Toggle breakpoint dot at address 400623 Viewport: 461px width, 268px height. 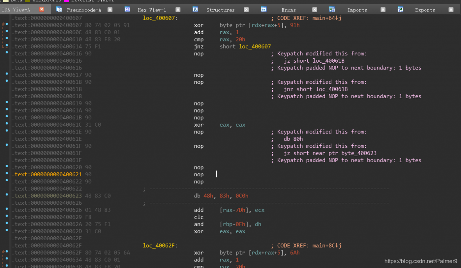7,195
